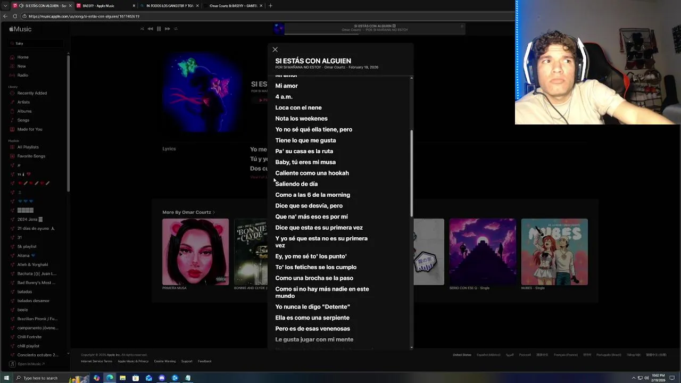Open Albums in the library

pyautogui.click(x=24, y=111)
